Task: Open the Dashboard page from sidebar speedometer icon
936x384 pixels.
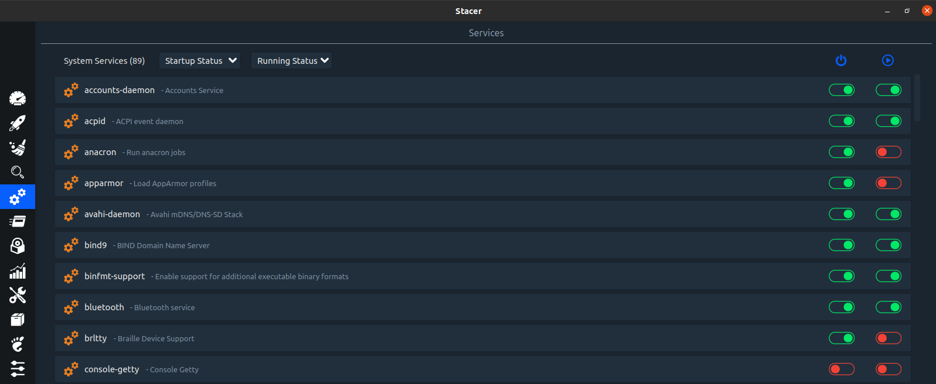Action: (18, 98)
